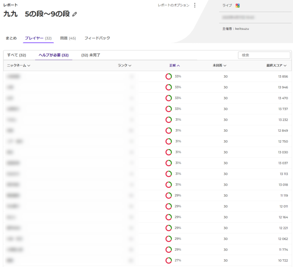Image resolution: width=293 pixels, height=267 pixels.
Task: Open the three-dot report options menu
Action: coord(195,5)
